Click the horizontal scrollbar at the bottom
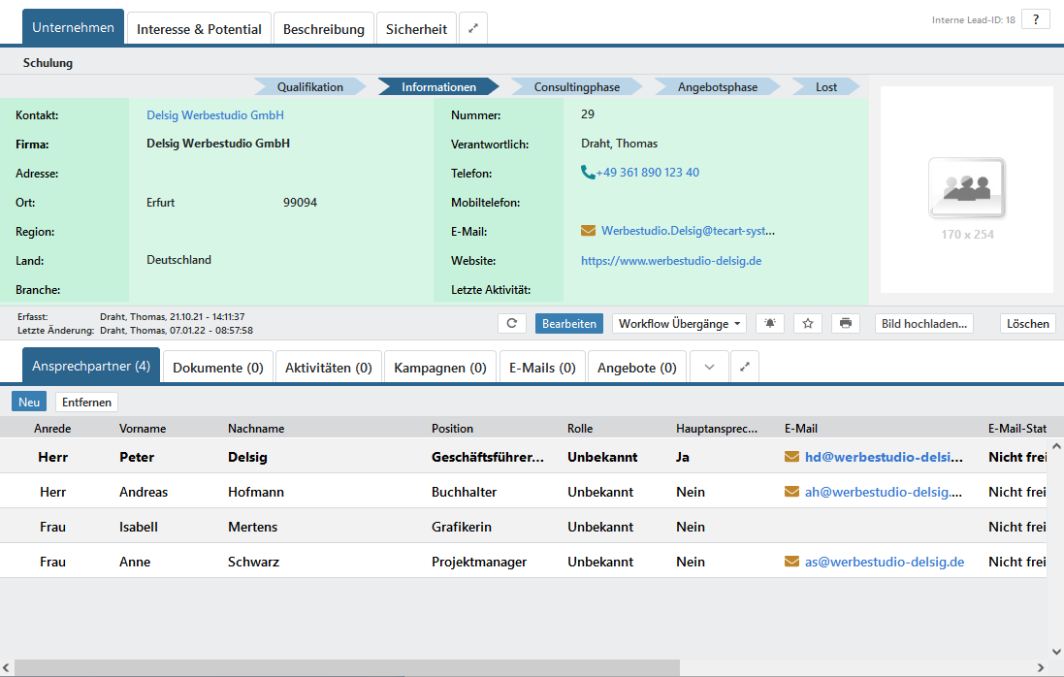This screenshot has width=1064, height=677. pyautogui.click(x=347, y=667)
